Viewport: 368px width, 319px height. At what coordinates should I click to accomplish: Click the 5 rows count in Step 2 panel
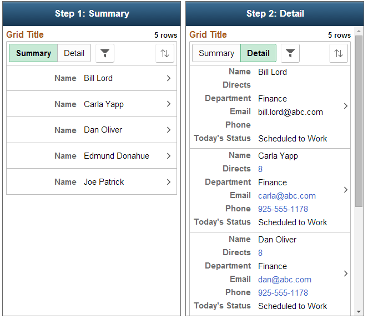coord(339,35)
